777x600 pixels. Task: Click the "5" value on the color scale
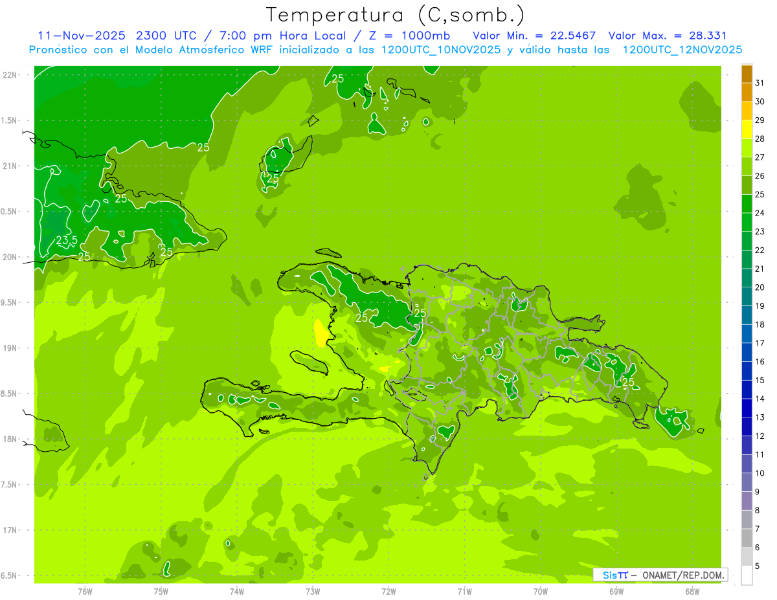[758, 566]
